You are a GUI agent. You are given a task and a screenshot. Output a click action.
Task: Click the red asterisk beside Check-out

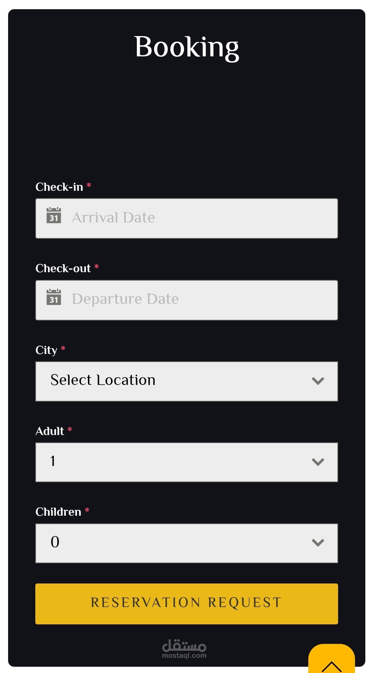point(97,267)
